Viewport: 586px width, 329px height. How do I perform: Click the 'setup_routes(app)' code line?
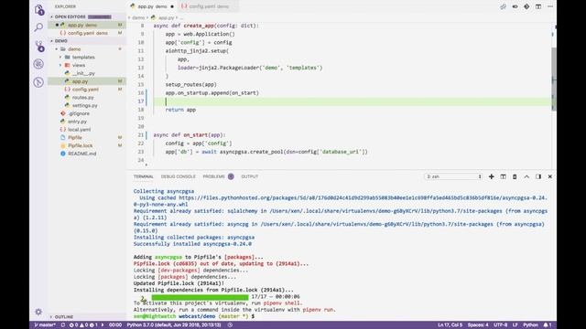(191, 84)
